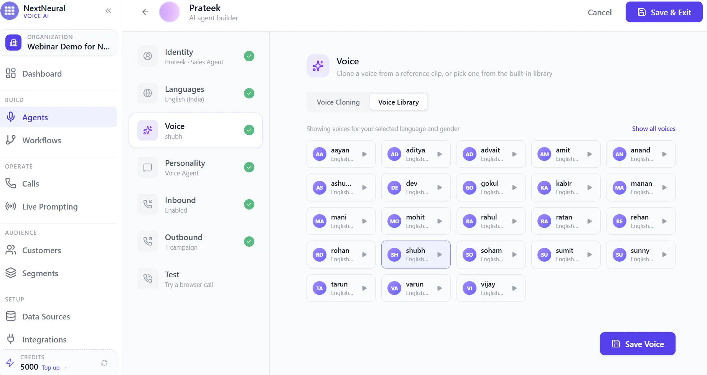Go to Segments
707x375 pixels.
(59, 273)
